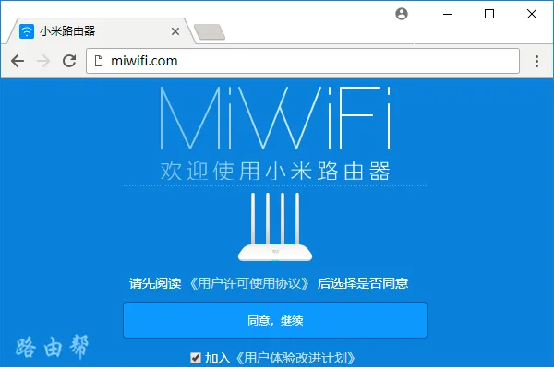Maximize the browser window

[x=489, y=14]
